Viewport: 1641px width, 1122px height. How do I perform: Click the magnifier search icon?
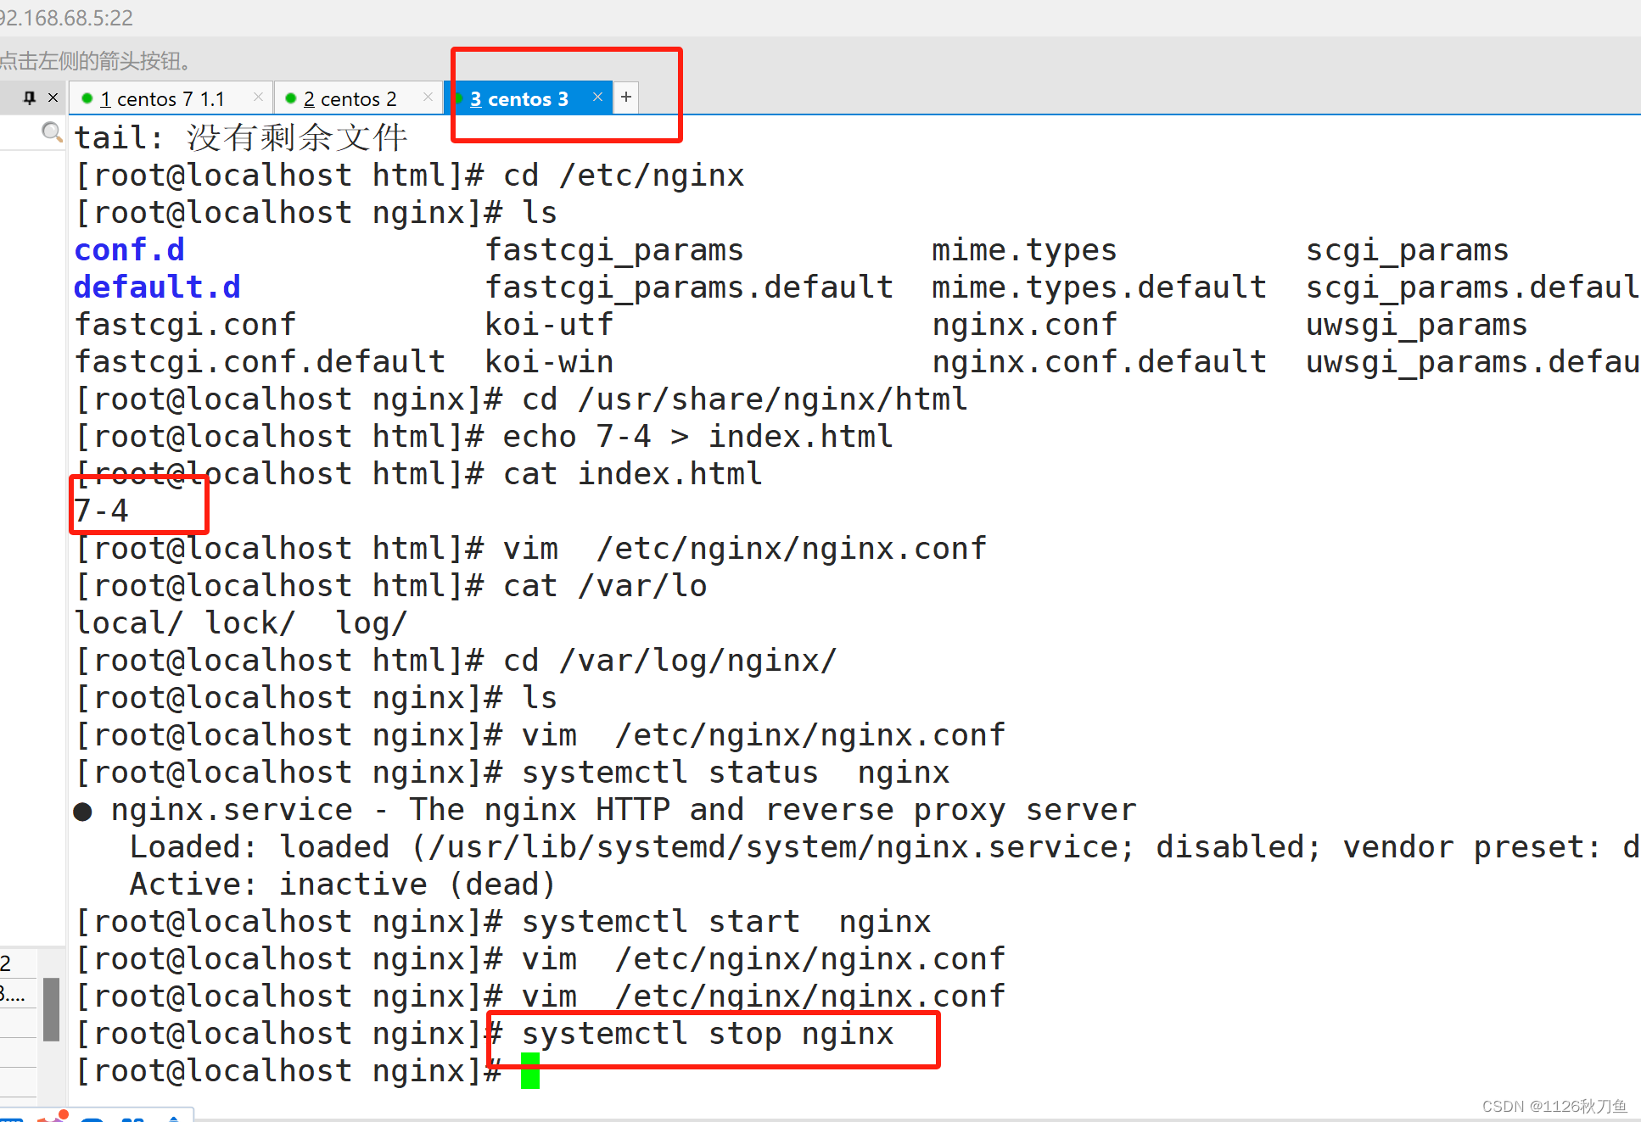[x=52, y=132]
